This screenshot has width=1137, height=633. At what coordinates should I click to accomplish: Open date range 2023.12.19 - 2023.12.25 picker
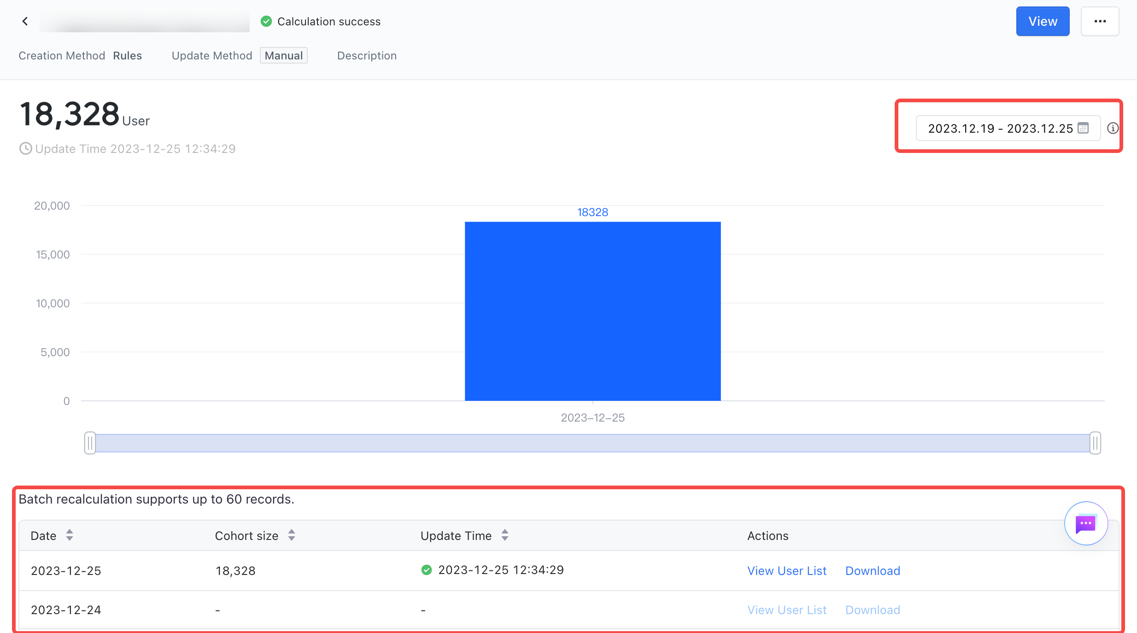tap(1008, 128)
